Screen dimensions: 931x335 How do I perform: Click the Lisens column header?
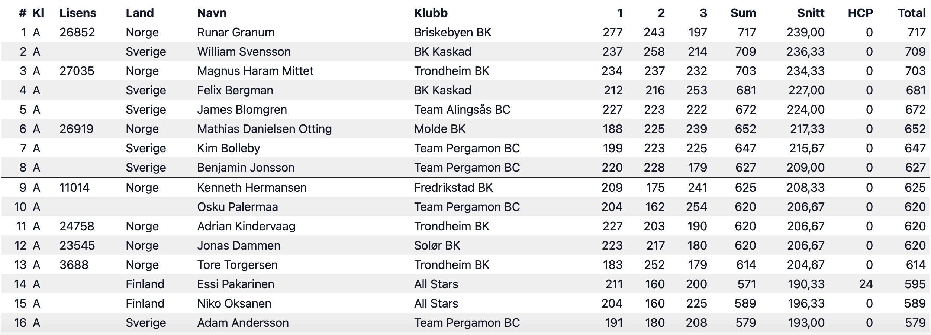78,13
